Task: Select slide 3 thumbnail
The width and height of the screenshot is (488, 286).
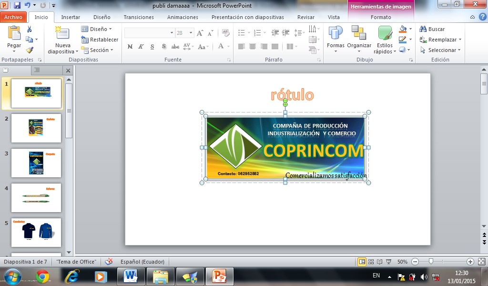Action: pos(36,163)
